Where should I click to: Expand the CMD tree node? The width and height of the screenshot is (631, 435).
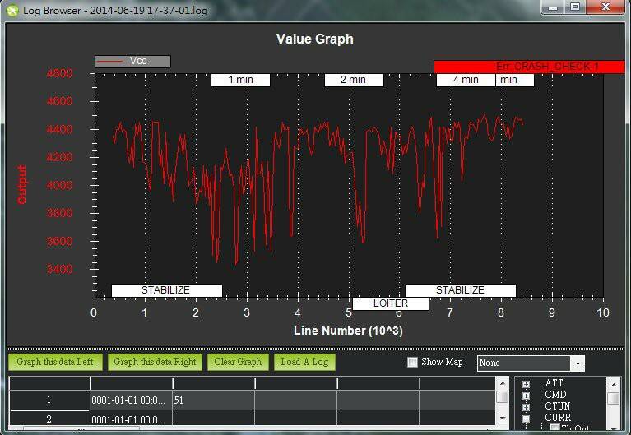(526, 396)
